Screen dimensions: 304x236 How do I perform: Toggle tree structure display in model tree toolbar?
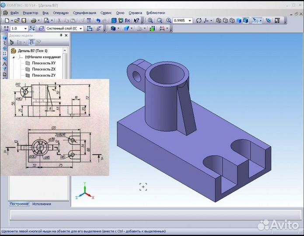(x=12, y=42)
